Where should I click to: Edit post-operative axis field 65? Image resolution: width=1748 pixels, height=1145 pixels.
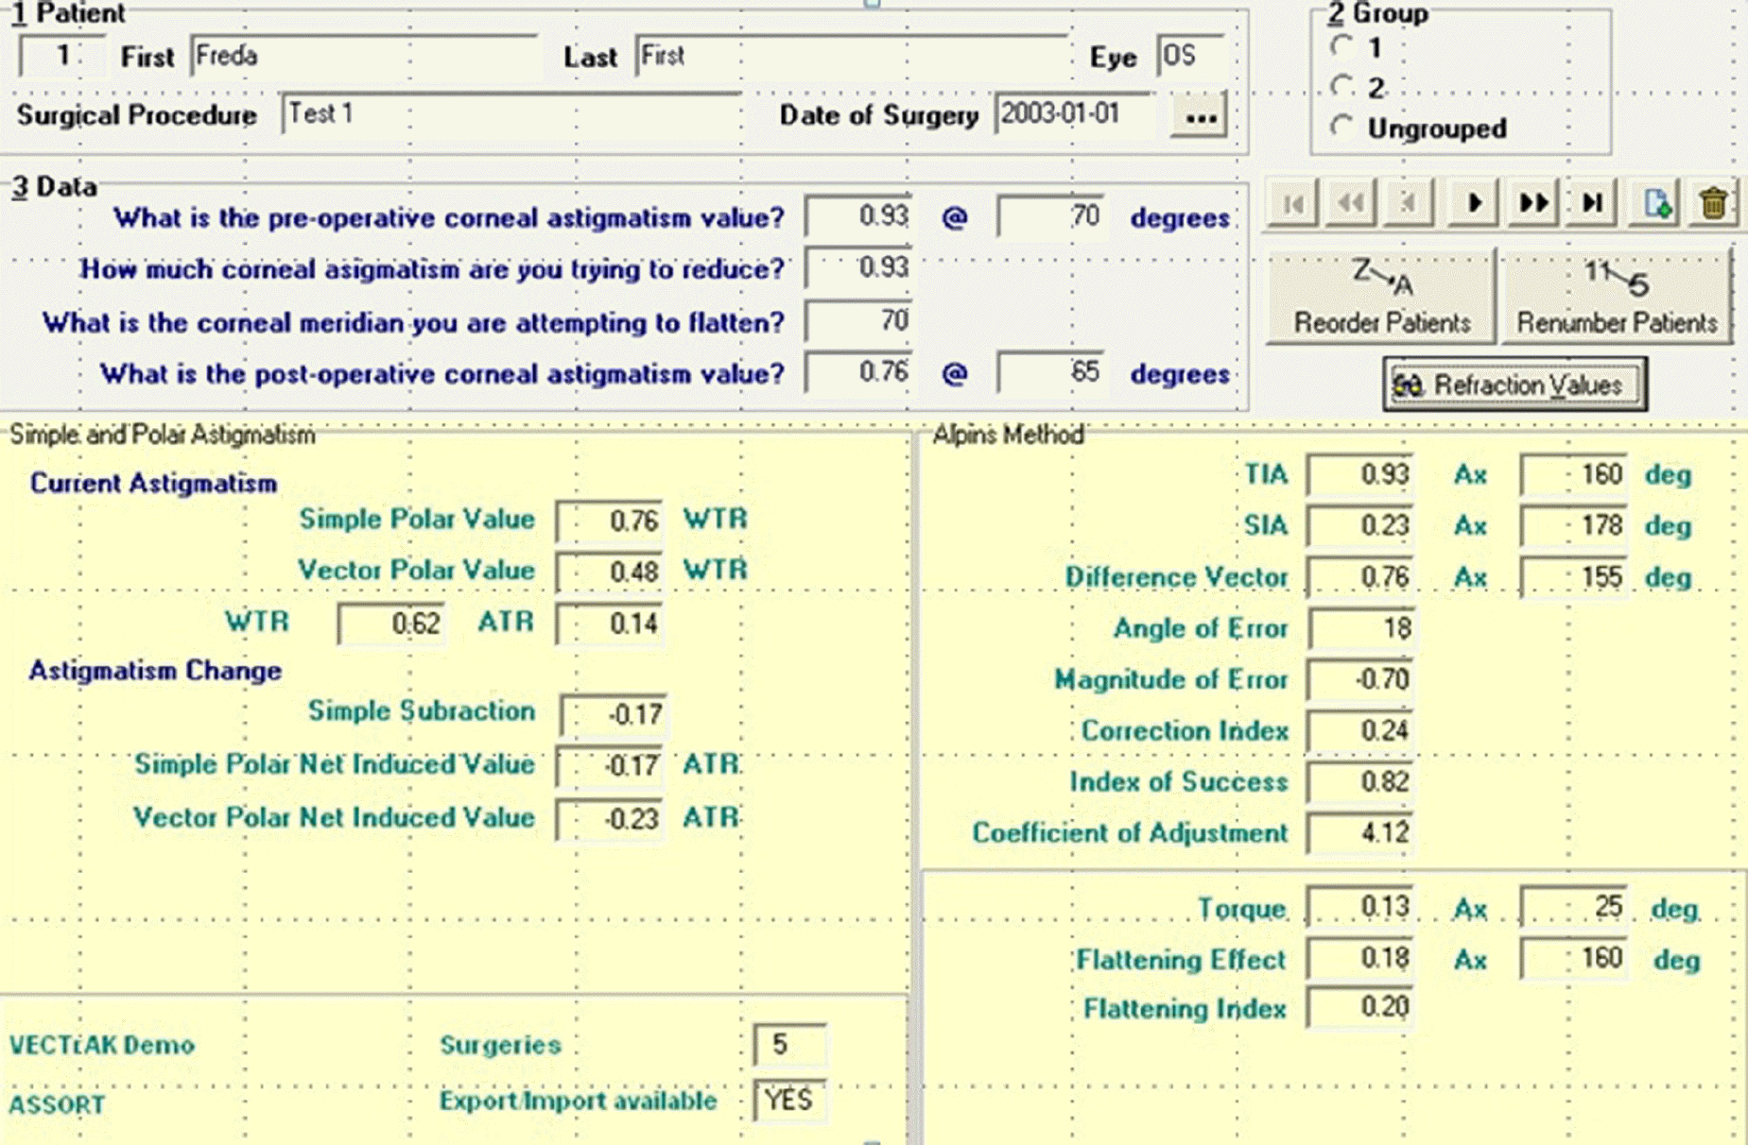[x=1051, y=372]
